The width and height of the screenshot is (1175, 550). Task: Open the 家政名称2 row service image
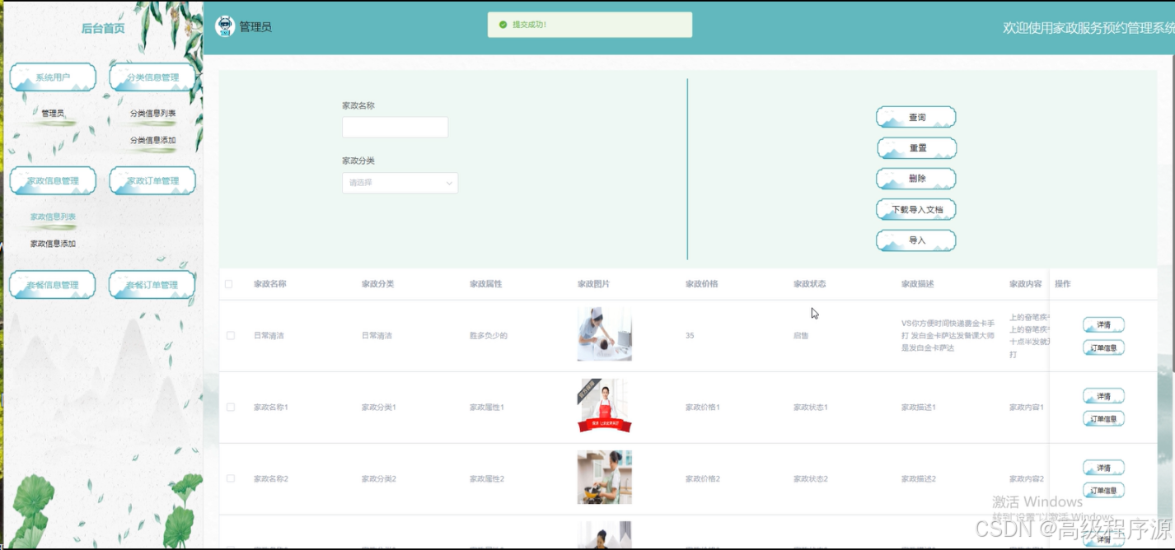pyautogui.click(x=605, y=478)
